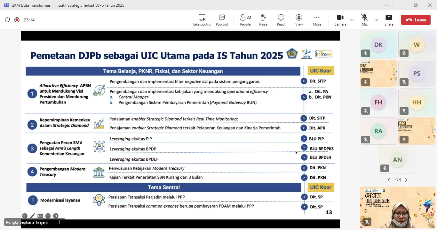Click the shield security icon
The image size is (437, 230).
[x=7, y=20]
